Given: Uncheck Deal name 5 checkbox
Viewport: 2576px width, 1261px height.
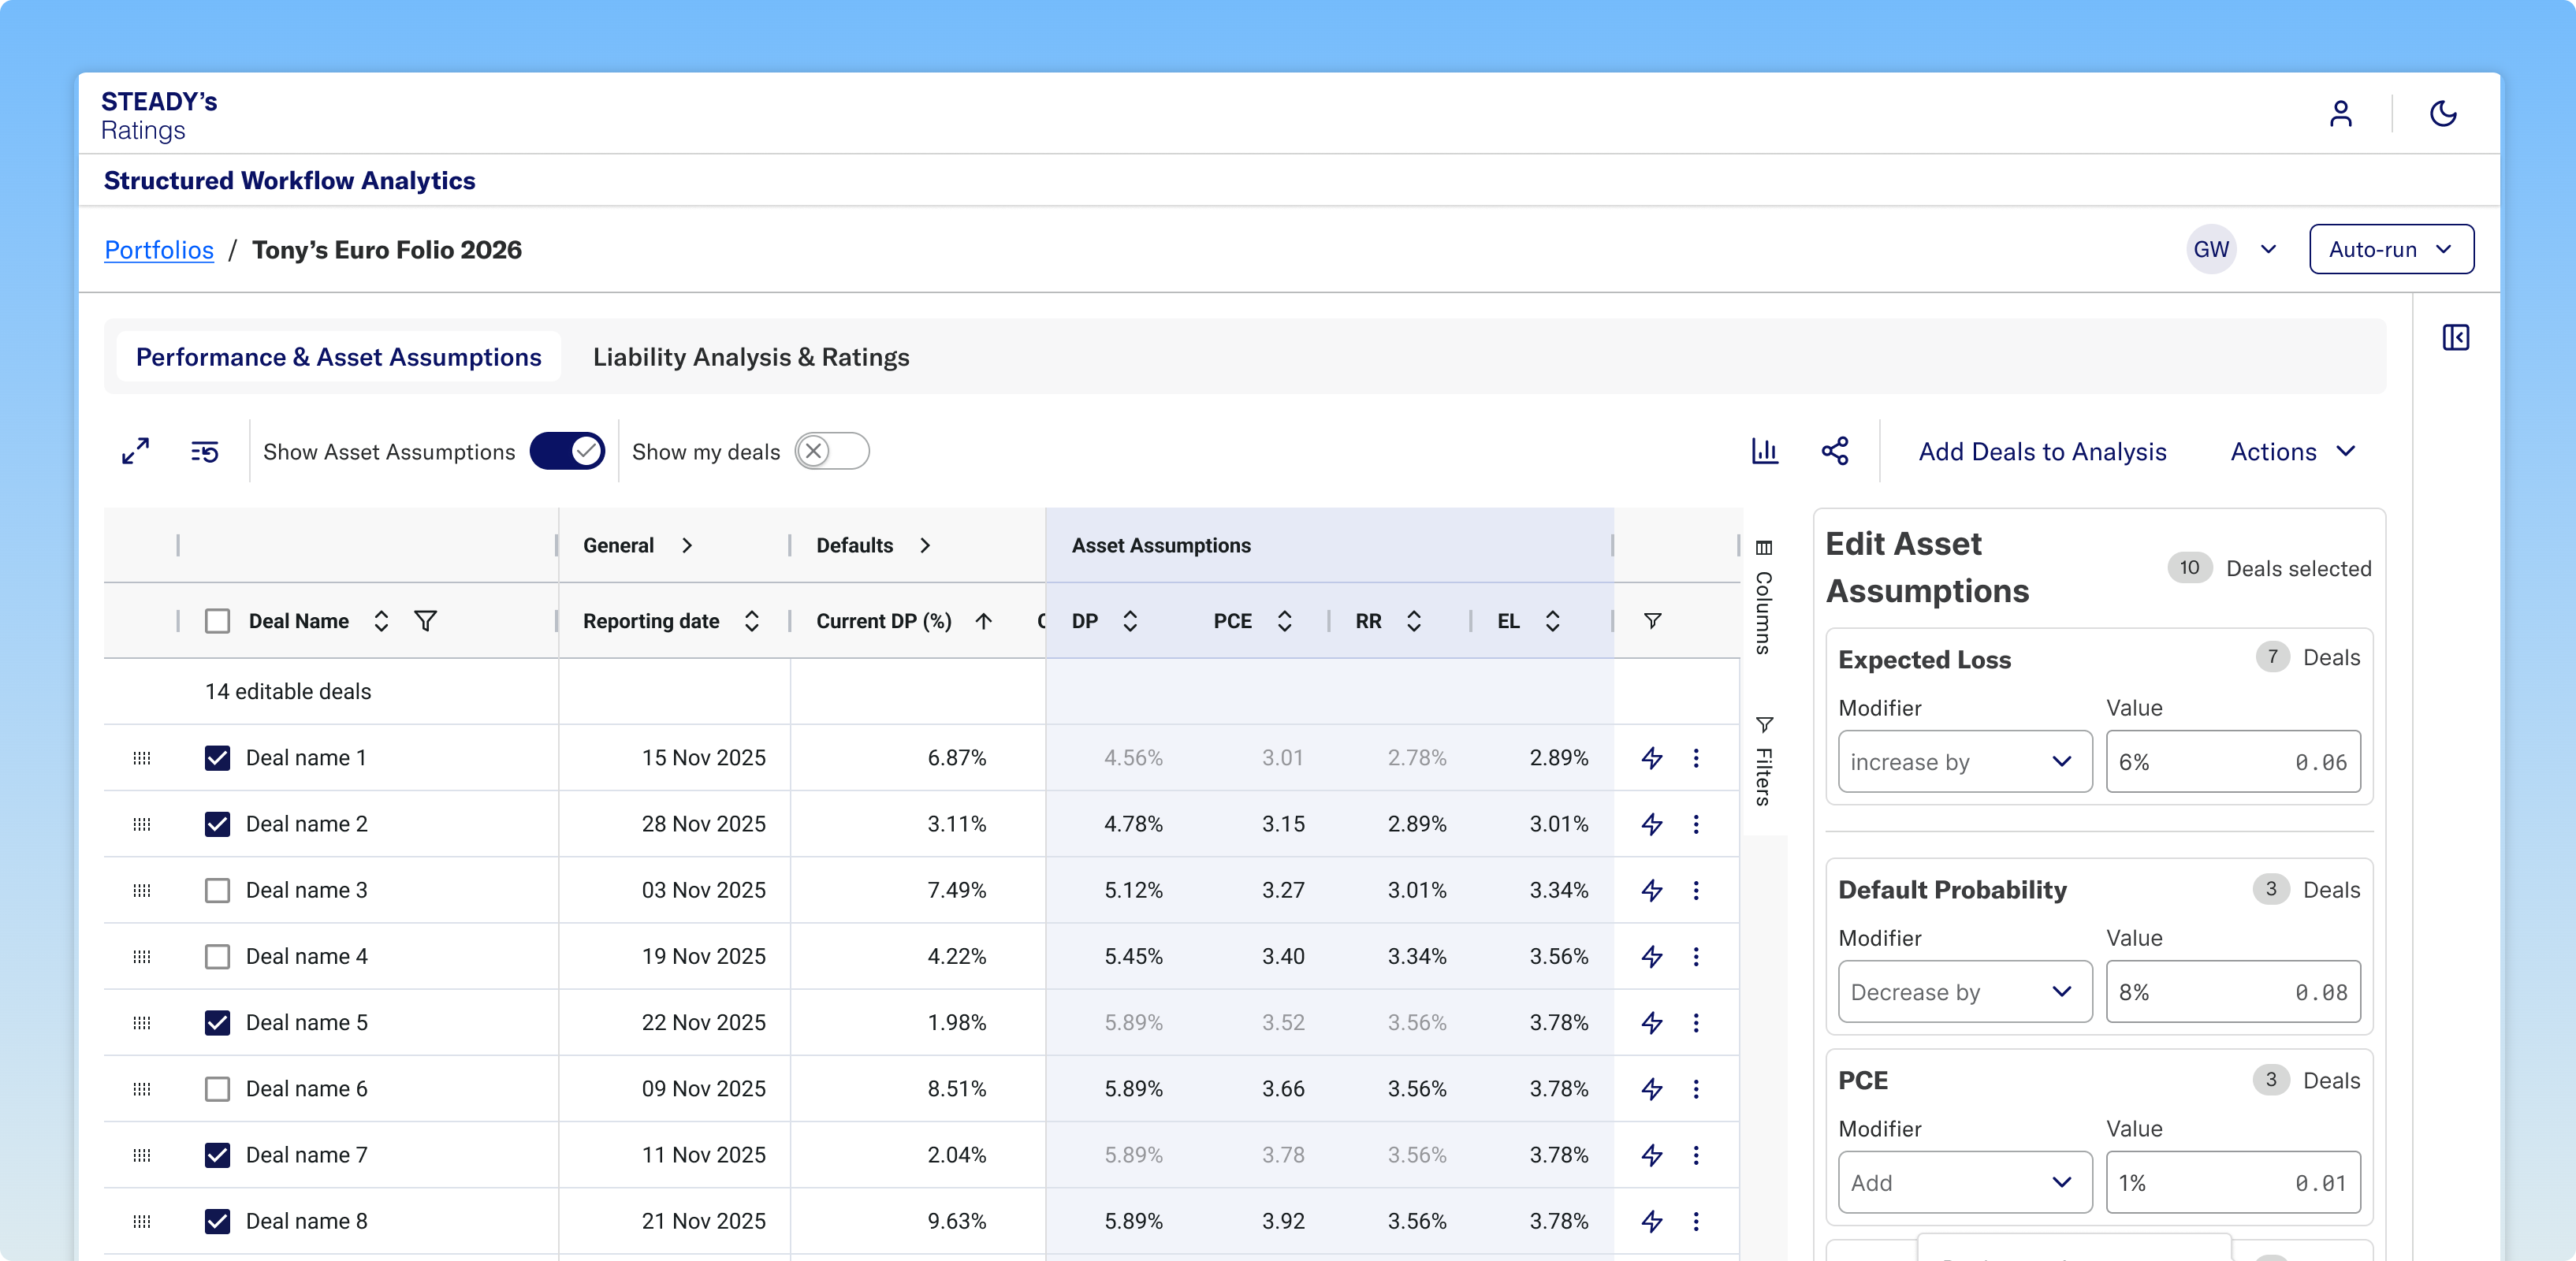Looking at the screenshot, I should click(217, 1022).
